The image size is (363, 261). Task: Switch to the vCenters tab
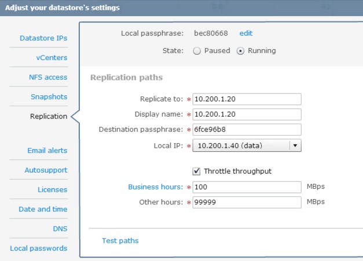tap(52, 58)
